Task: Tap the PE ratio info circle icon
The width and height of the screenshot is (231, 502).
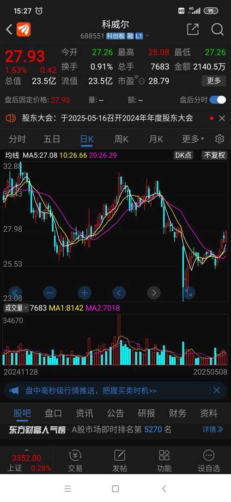Action: click(142, 81)
